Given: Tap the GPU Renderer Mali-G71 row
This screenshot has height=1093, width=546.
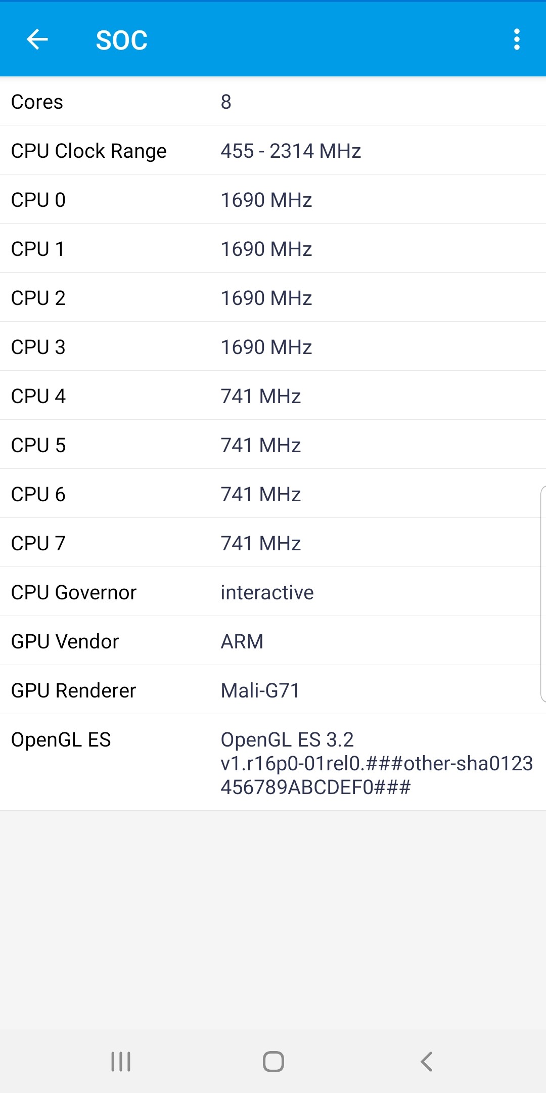Looking at the screenshot, I should pos(273,690).
